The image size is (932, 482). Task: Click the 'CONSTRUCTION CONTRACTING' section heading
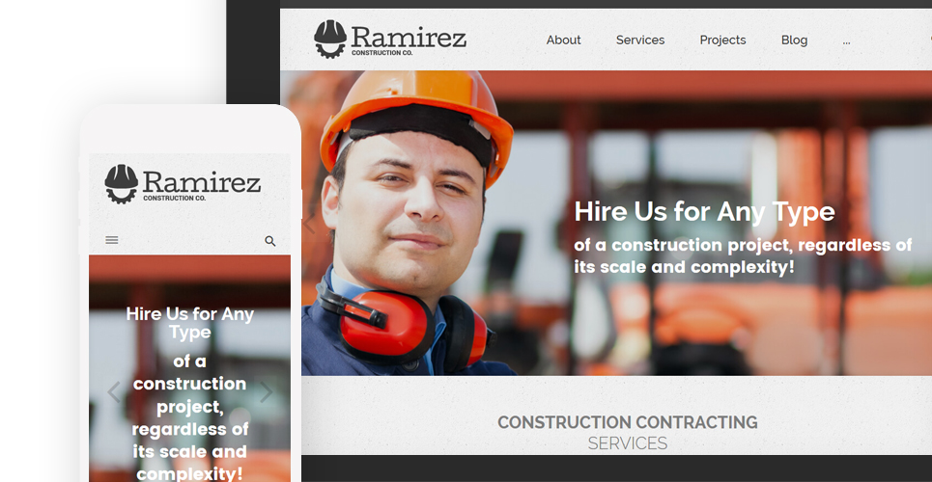(628, 422)
